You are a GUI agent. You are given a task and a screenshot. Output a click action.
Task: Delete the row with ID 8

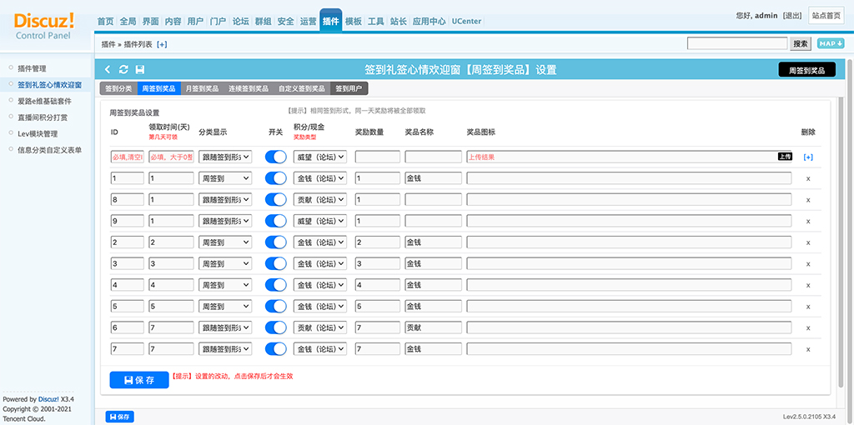click(807, 200)
